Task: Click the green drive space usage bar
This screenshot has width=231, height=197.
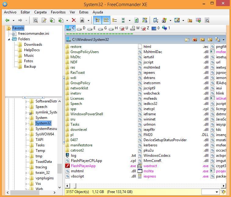Action: pyautogui.click(x=100, y=34)
